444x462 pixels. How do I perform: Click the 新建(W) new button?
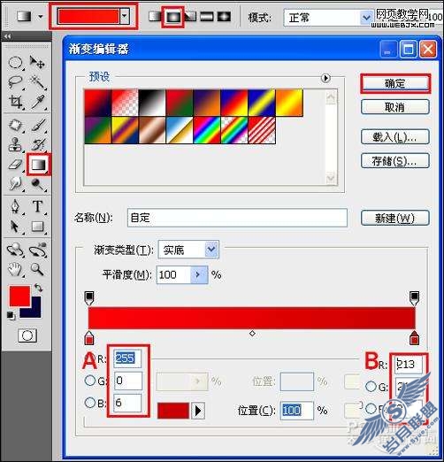[x=394, y=218]
